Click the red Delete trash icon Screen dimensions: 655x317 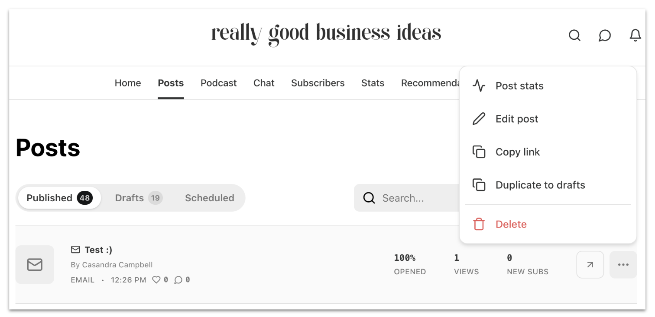click(479, 224)
